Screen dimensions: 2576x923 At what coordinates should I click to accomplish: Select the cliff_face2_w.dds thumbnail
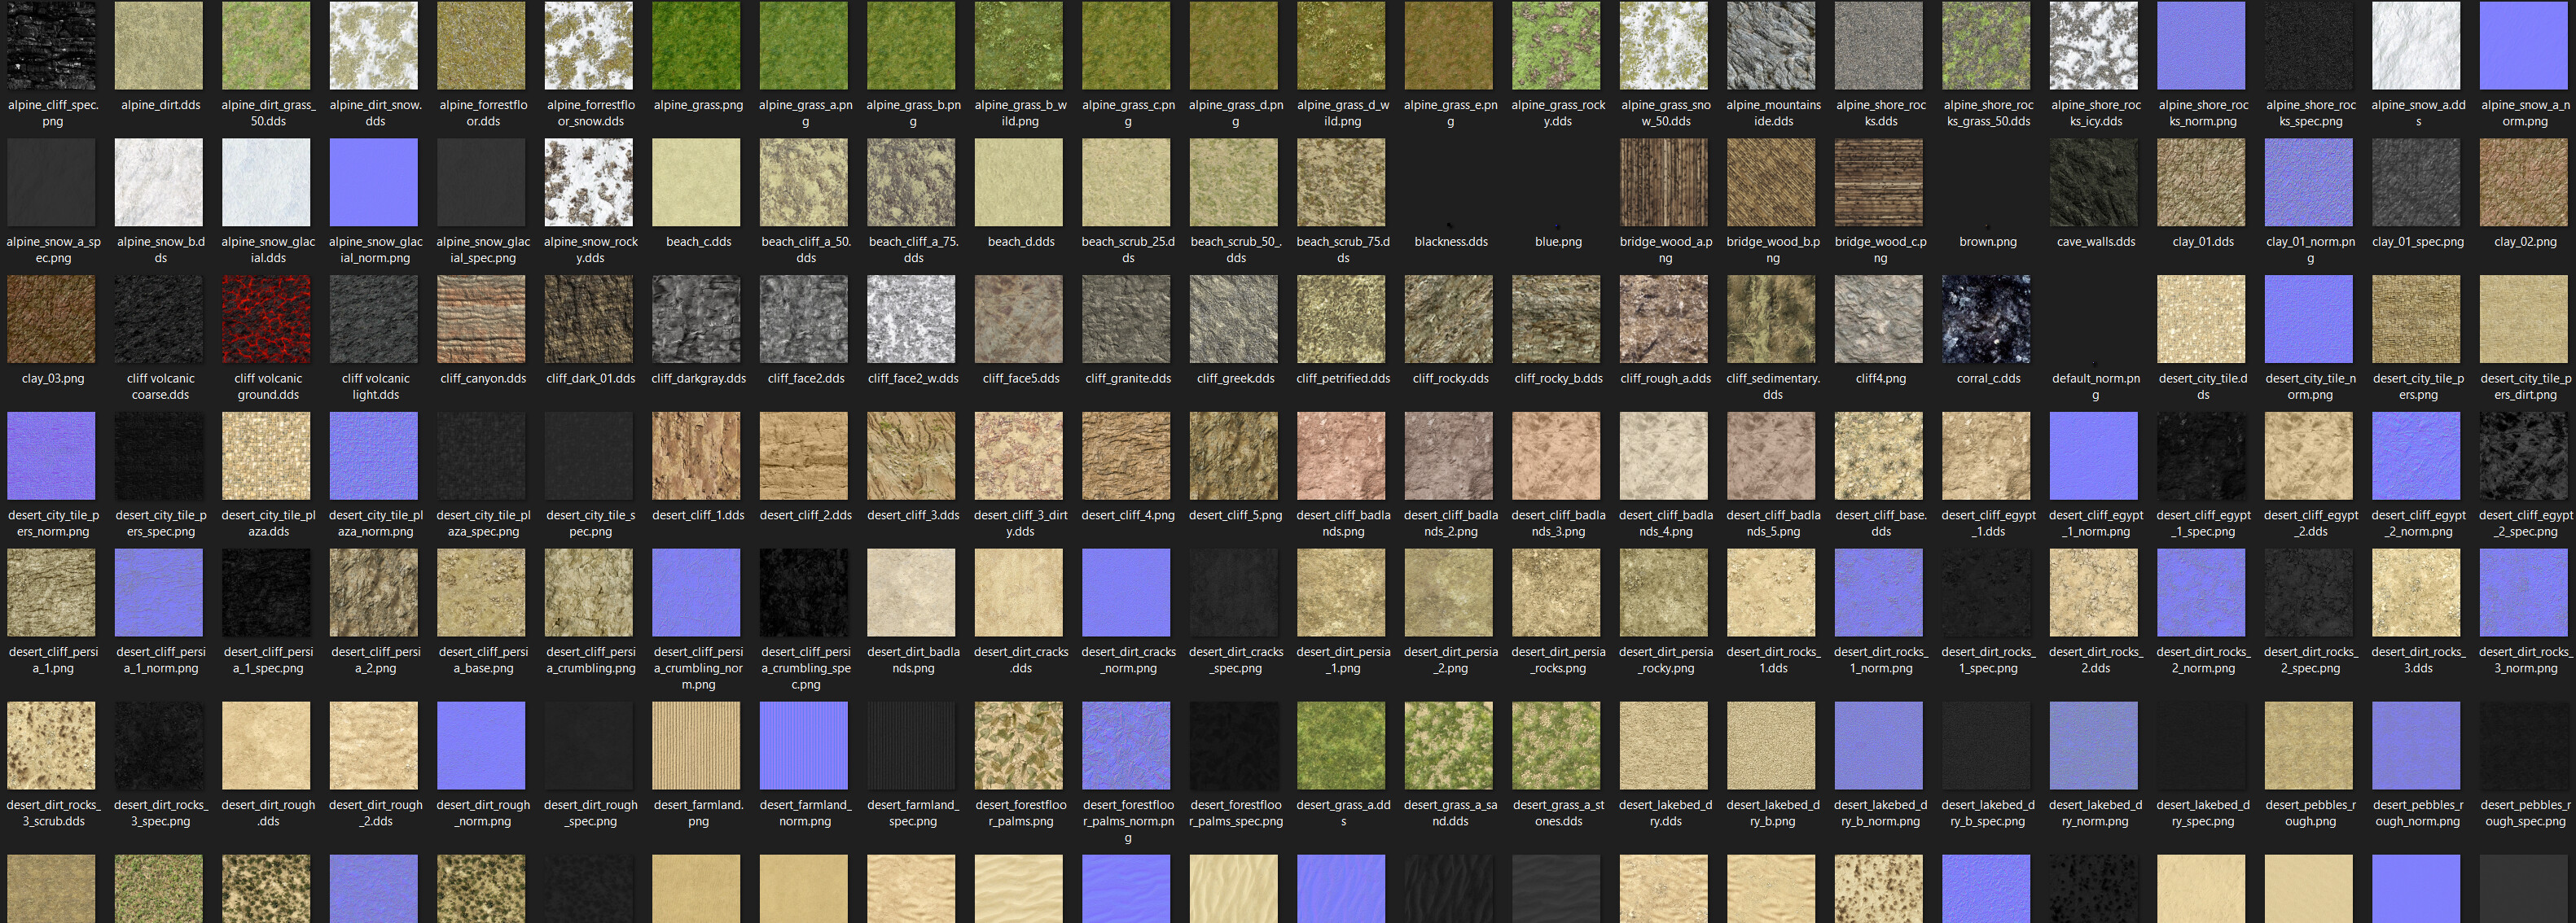coord(912,320)
